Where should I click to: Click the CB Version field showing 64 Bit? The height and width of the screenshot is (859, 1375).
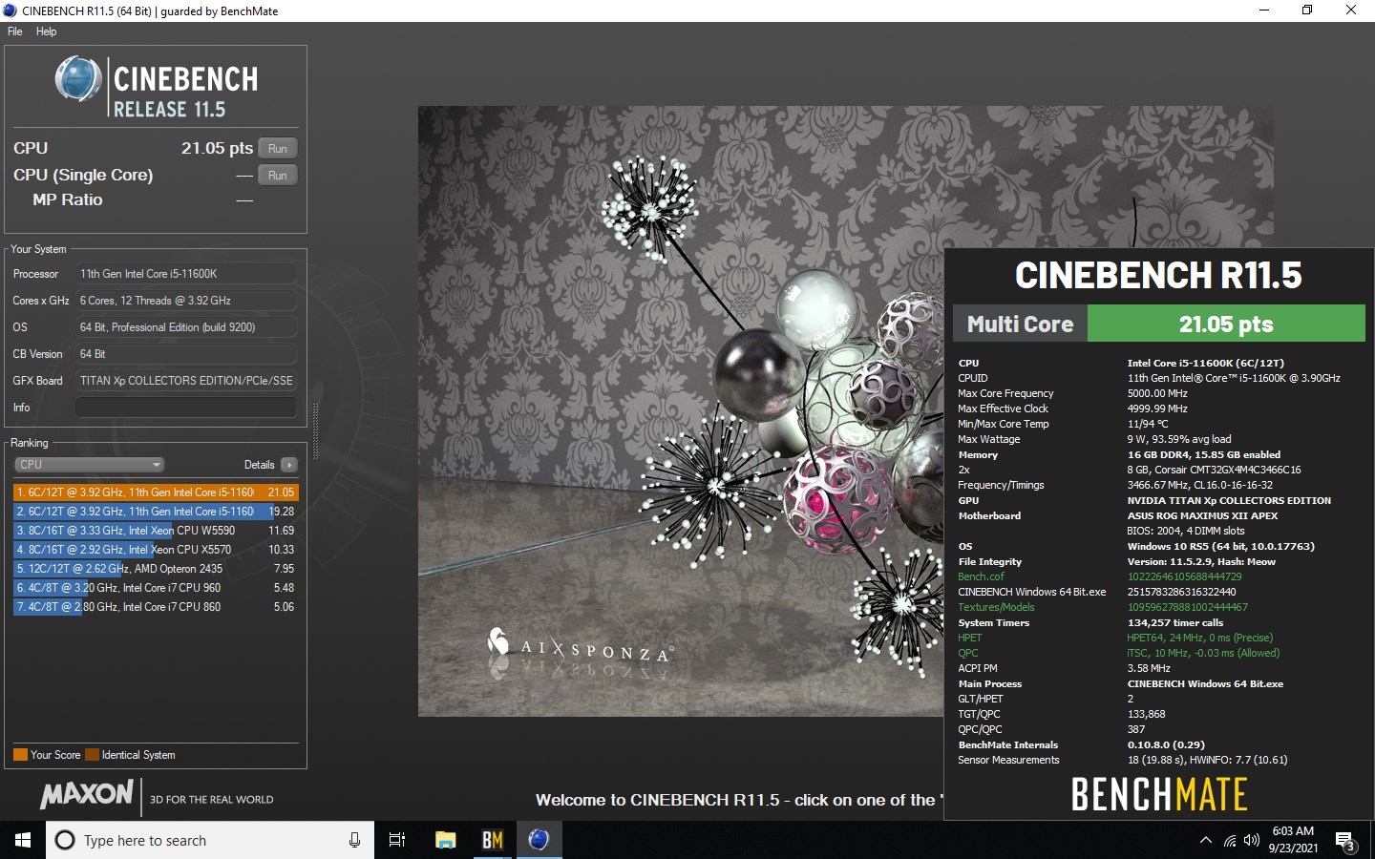coord(185,354)
